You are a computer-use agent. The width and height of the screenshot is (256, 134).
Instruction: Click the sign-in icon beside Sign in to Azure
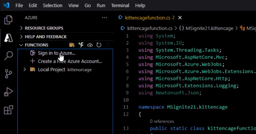(32, 53)
